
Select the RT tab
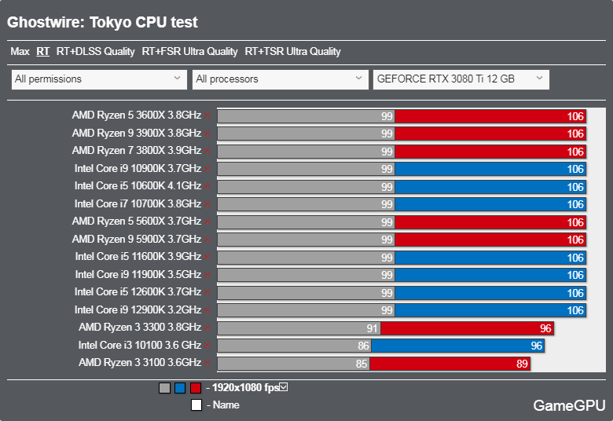click(x=43, y=52)
